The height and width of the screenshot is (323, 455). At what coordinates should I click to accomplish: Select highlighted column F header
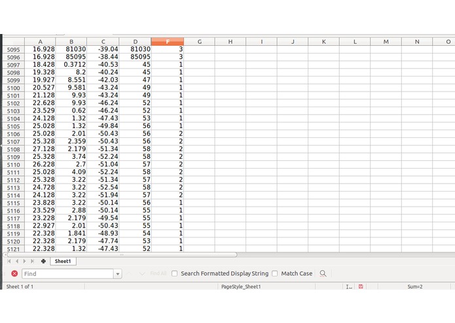pyautogui.click(x=168, y=42)
